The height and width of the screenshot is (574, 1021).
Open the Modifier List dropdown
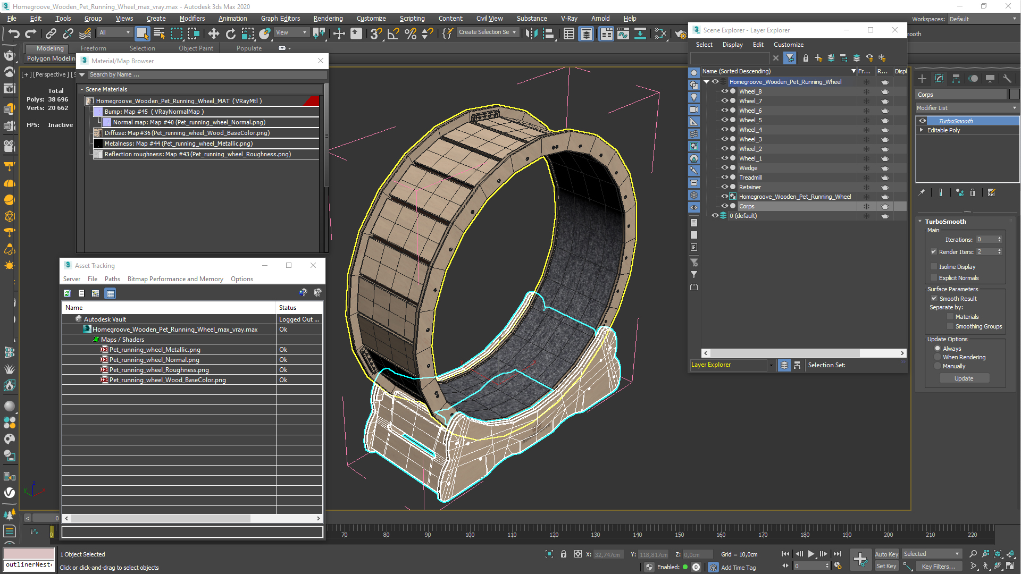point(967,108)
